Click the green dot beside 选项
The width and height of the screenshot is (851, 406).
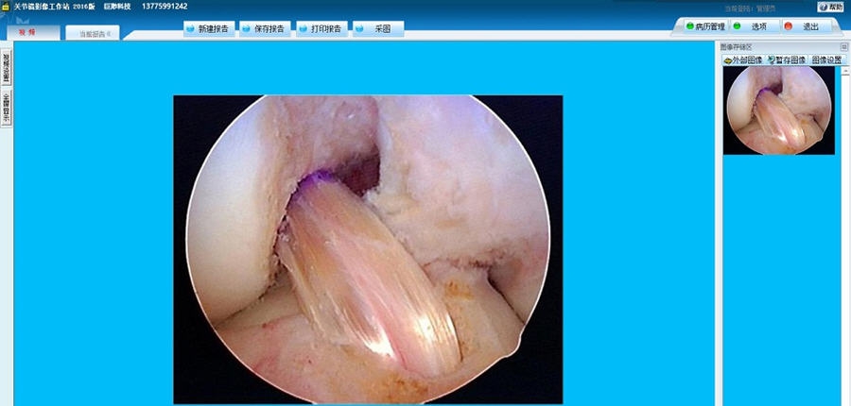coord(737,25)
